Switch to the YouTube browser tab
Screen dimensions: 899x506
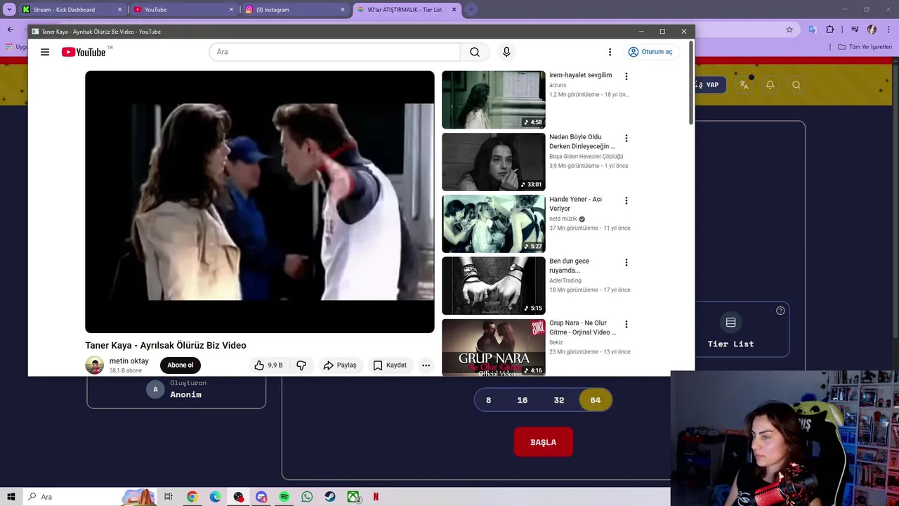point(183,10)
